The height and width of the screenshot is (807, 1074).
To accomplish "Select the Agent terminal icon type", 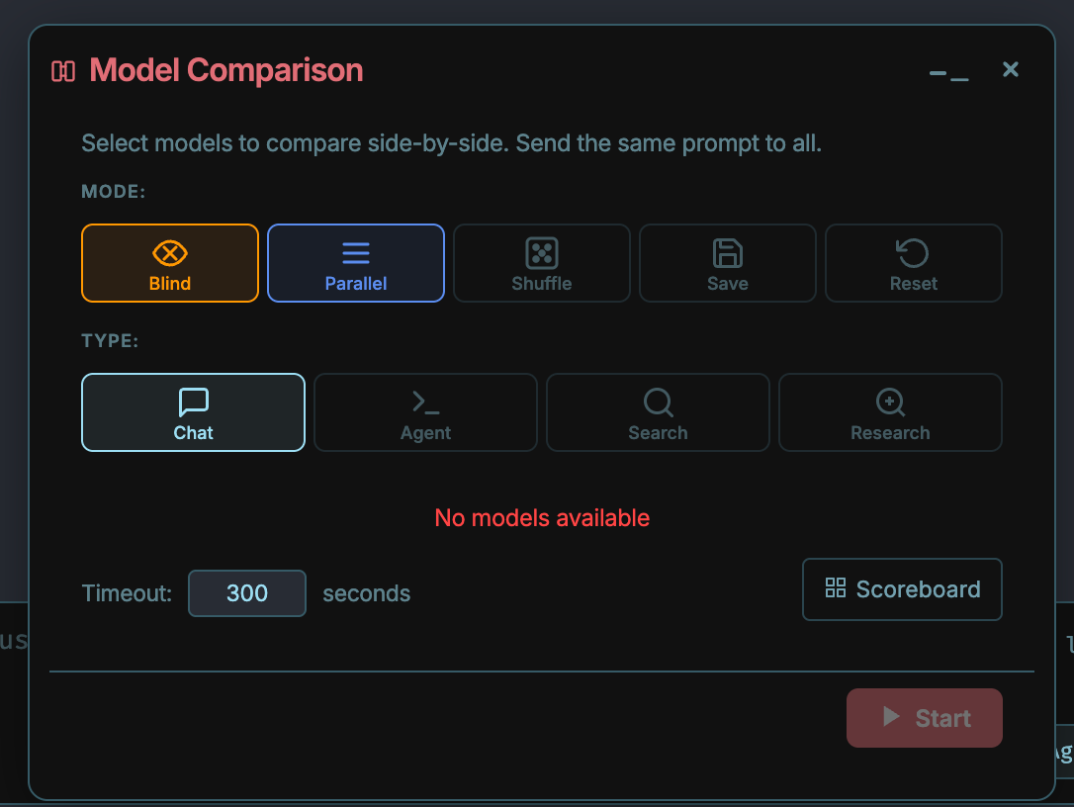I will 425,403.
